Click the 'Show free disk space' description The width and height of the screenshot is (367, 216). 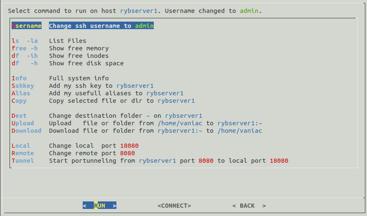point(86,63)
